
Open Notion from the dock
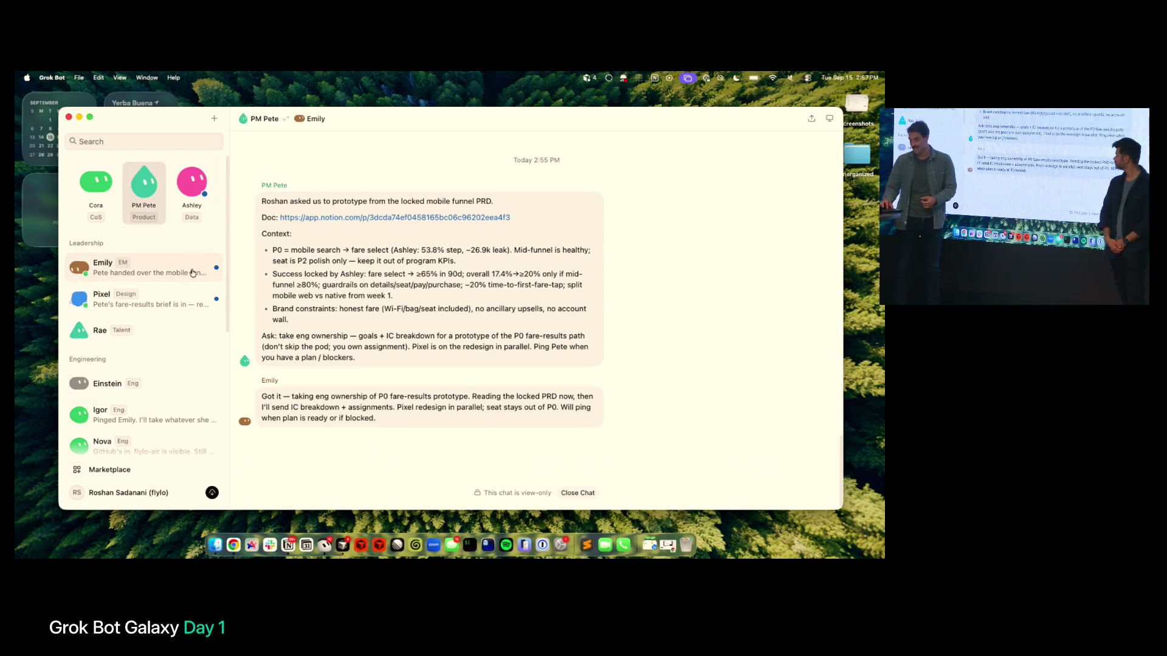288,545
